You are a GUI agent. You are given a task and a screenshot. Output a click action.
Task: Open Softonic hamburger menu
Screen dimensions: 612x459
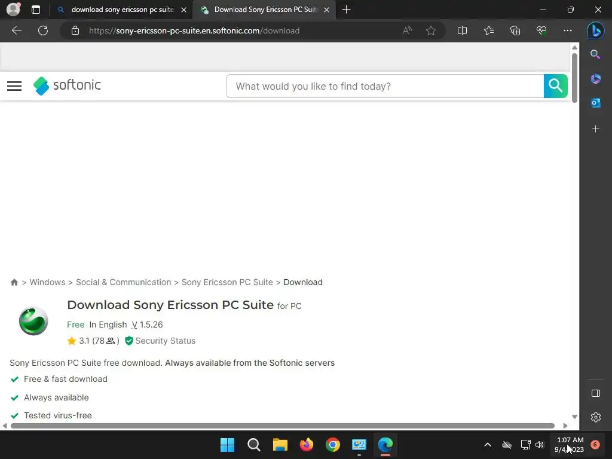pyautogui.click(x=14, y=86)
